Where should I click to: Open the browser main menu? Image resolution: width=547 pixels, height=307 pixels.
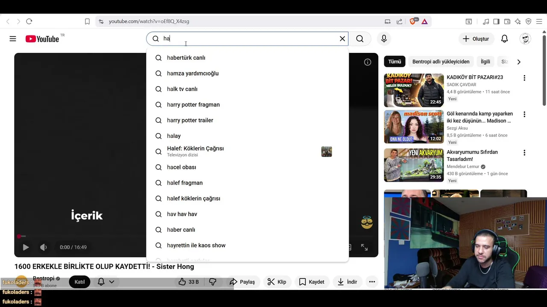coord(538,21)
